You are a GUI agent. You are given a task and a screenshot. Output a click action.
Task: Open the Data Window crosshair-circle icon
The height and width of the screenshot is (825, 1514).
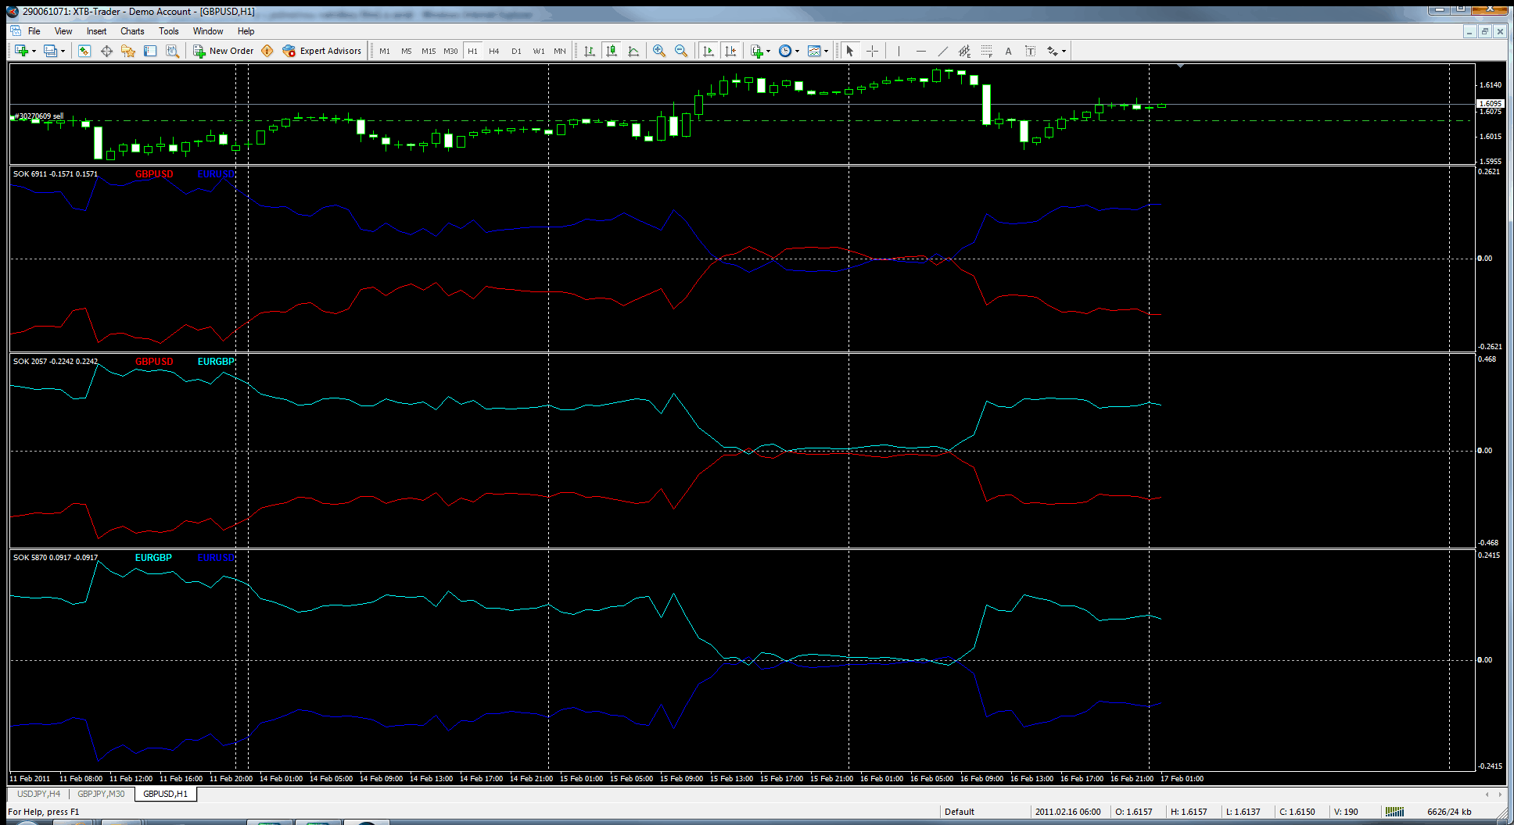pyautogui.click(x=106, y=51)
